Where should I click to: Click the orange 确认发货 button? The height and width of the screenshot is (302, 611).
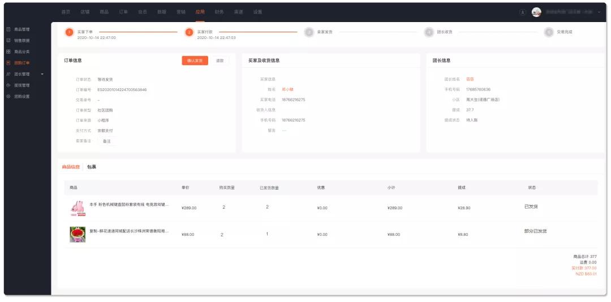coord(195,61)
